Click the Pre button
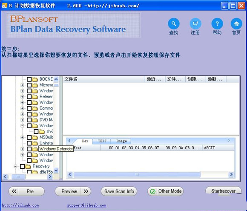 (26, 191)
